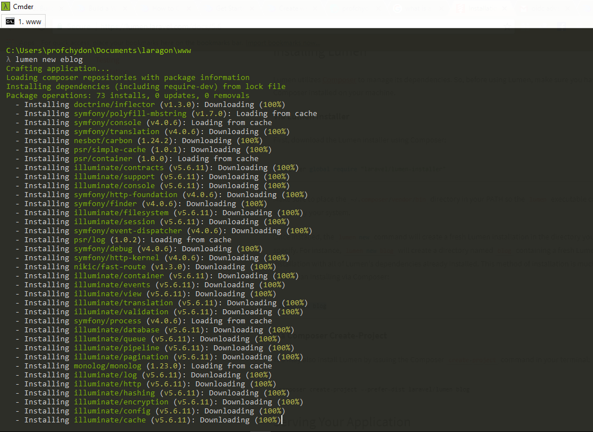Click nikic/fast-route package name
The height and width of the screenshot is (432, 593).
[110, 267]
